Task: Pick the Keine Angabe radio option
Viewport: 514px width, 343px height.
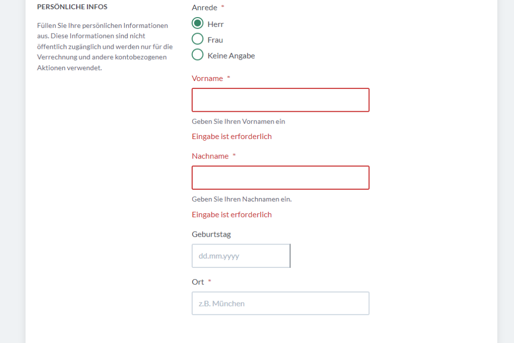Action: tap(198, 55)
